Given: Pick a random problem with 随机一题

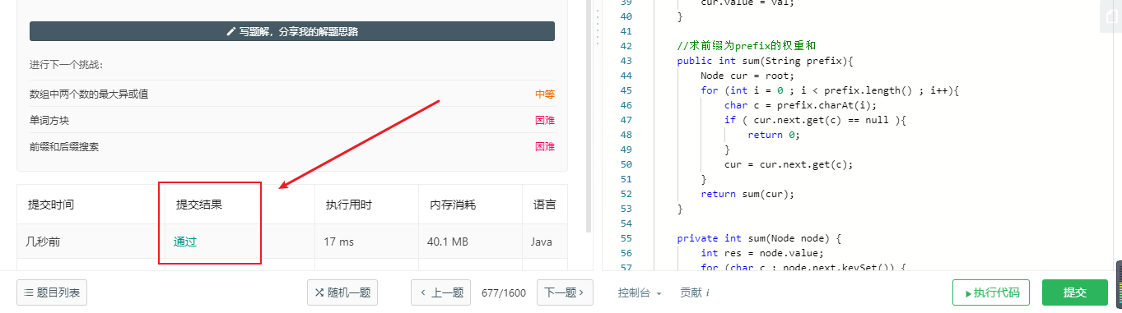Looking at the screenshot, I should click(342, 292).
